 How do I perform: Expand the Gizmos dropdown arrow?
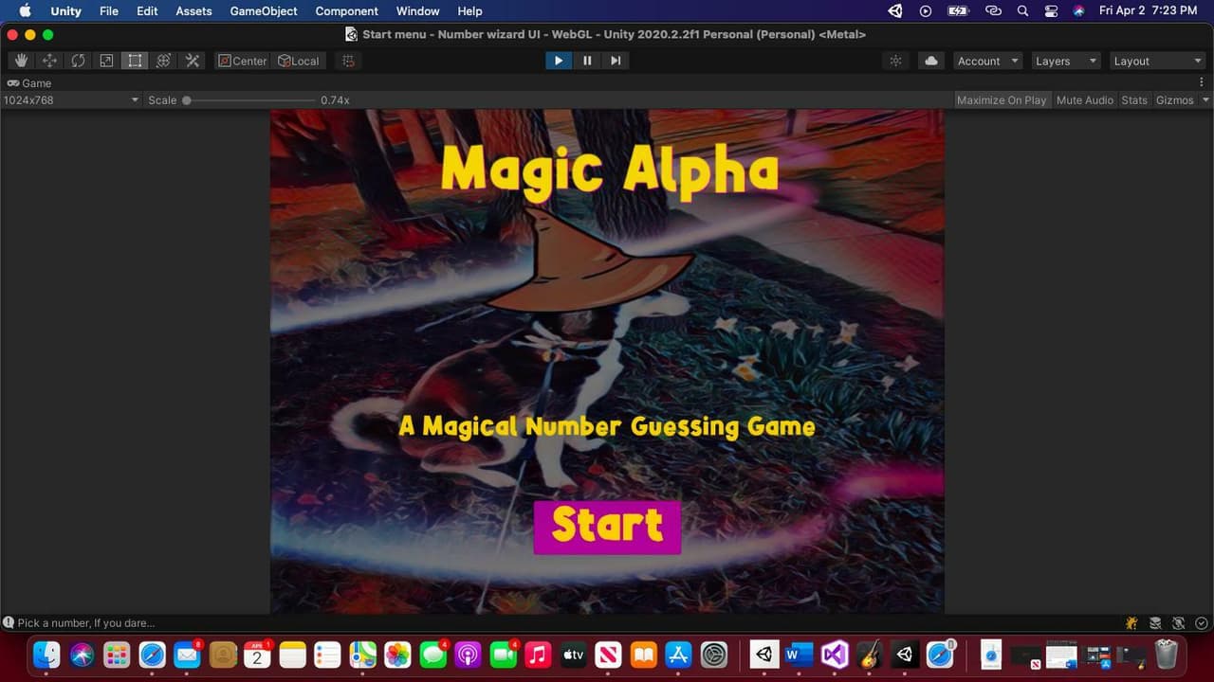[1205, 100]
